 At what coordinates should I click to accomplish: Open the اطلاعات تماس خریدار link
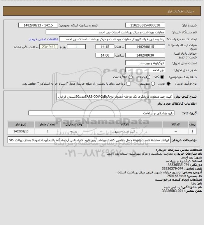44,39
